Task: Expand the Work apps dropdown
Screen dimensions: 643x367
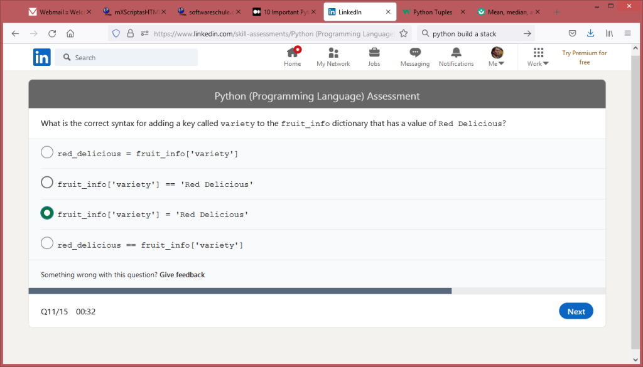Action: click(x=538, y=57)
